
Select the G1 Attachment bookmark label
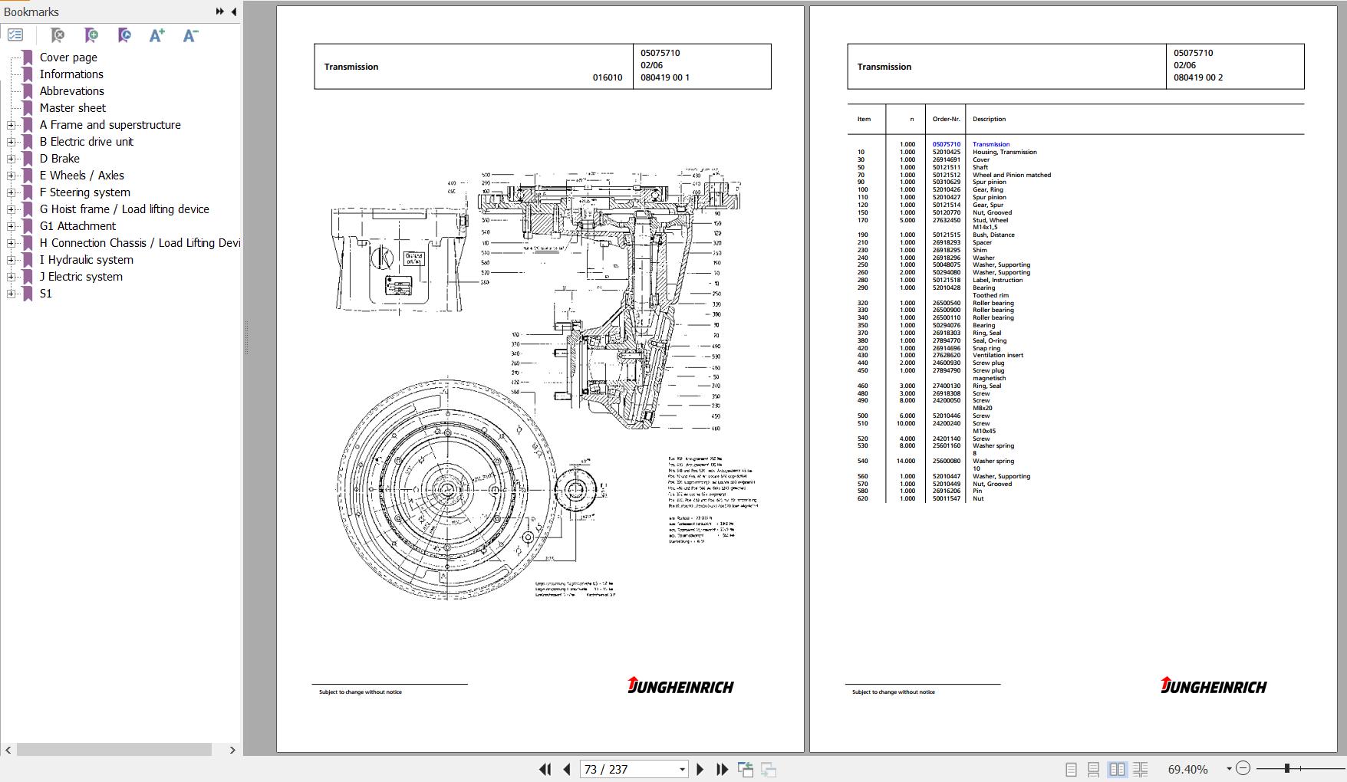tap(77, 226)
